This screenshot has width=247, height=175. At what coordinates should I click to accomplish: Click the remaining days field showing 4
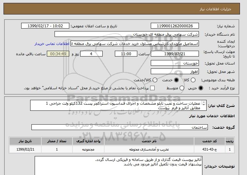point(91,54)
